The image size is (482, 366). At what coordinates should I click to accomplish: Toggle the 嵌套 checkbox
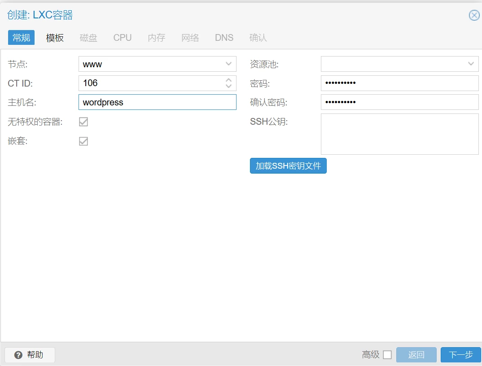click(83, 141)
